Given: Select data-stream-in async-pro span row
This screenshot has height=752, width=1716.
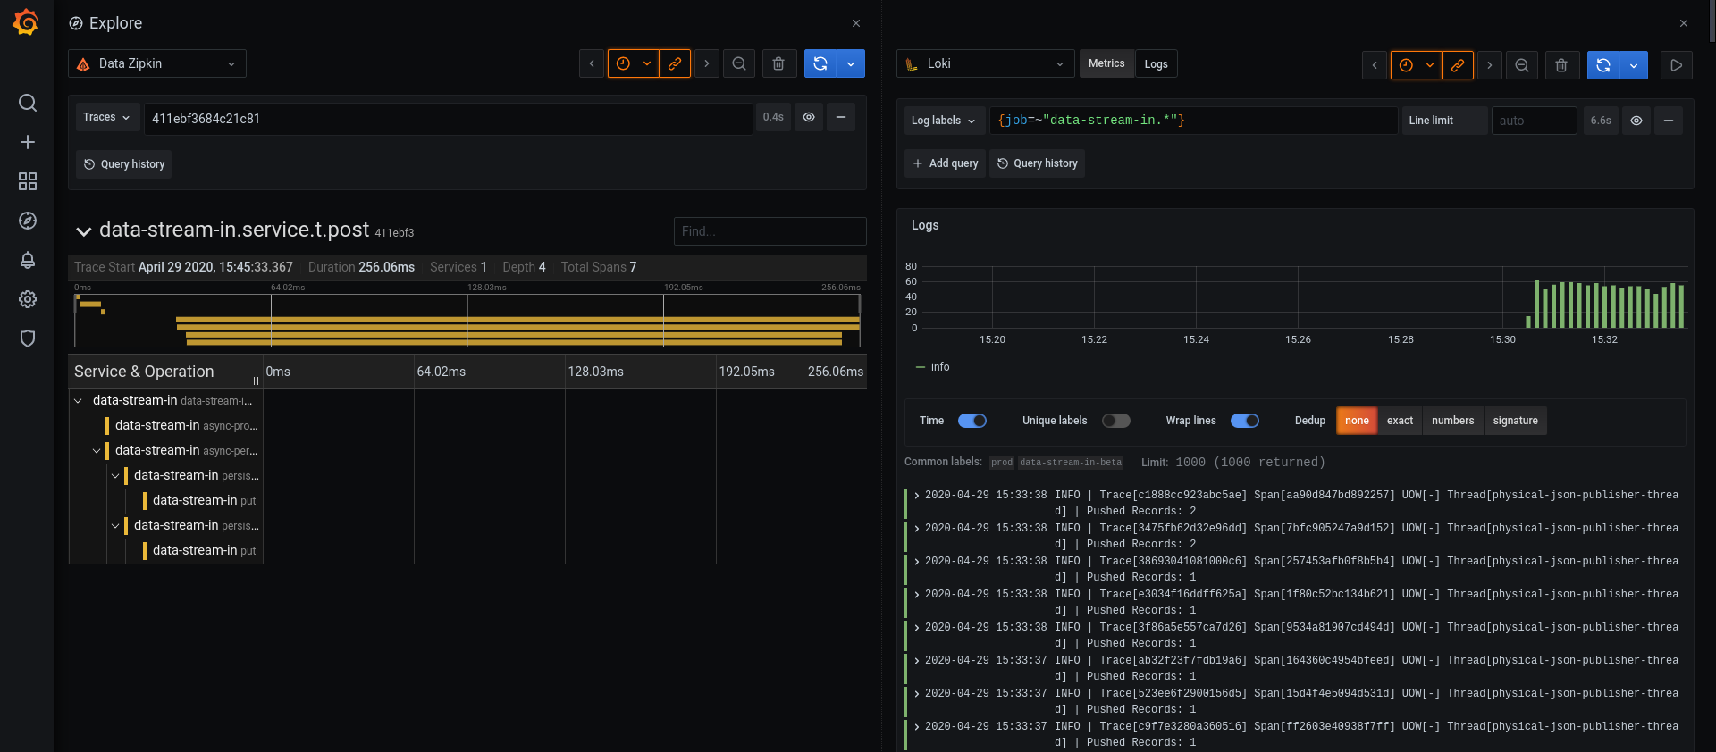Looking at the screenshot, I should [186, 426].
